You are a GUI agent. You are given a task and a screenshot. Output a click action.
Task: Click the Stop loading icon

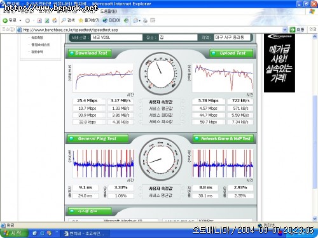39,20
